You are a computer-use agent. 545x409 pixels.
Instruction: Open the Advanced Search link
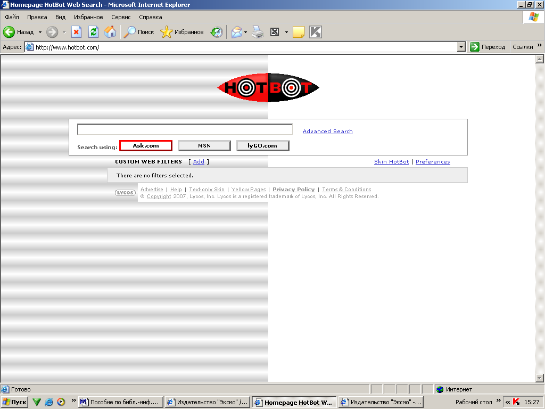(328, 131)
